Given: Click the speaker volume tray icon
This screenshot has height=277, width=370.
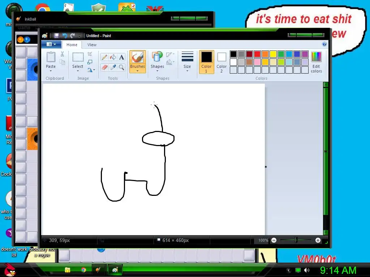Looking at the screenshot, I should click(x=307, y=270).
